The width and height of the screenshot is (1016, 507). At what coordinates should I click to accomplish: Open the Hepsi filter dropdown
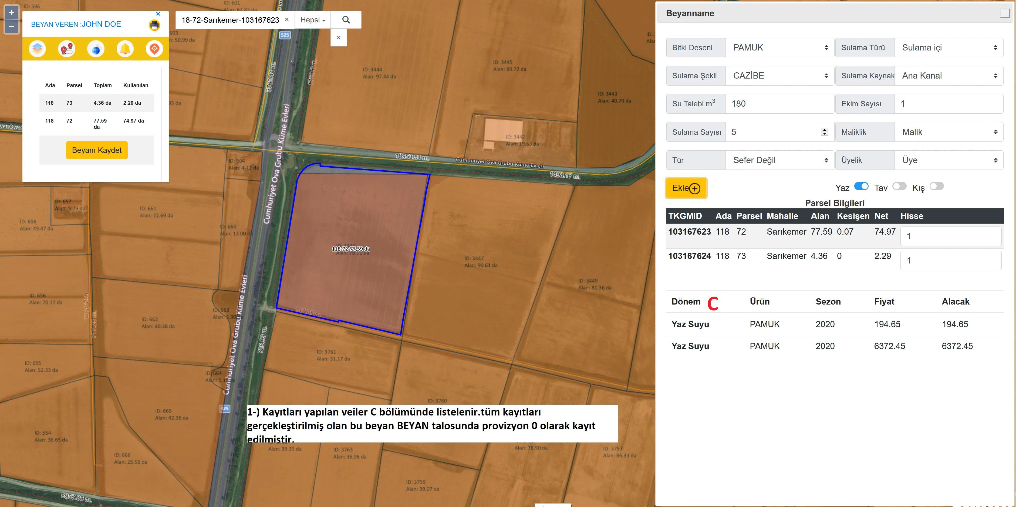coord(312,20)
